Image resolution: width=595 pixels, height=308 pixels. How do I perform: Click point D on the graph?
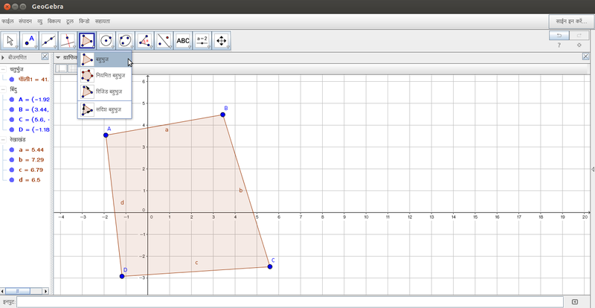pos(122,276)
